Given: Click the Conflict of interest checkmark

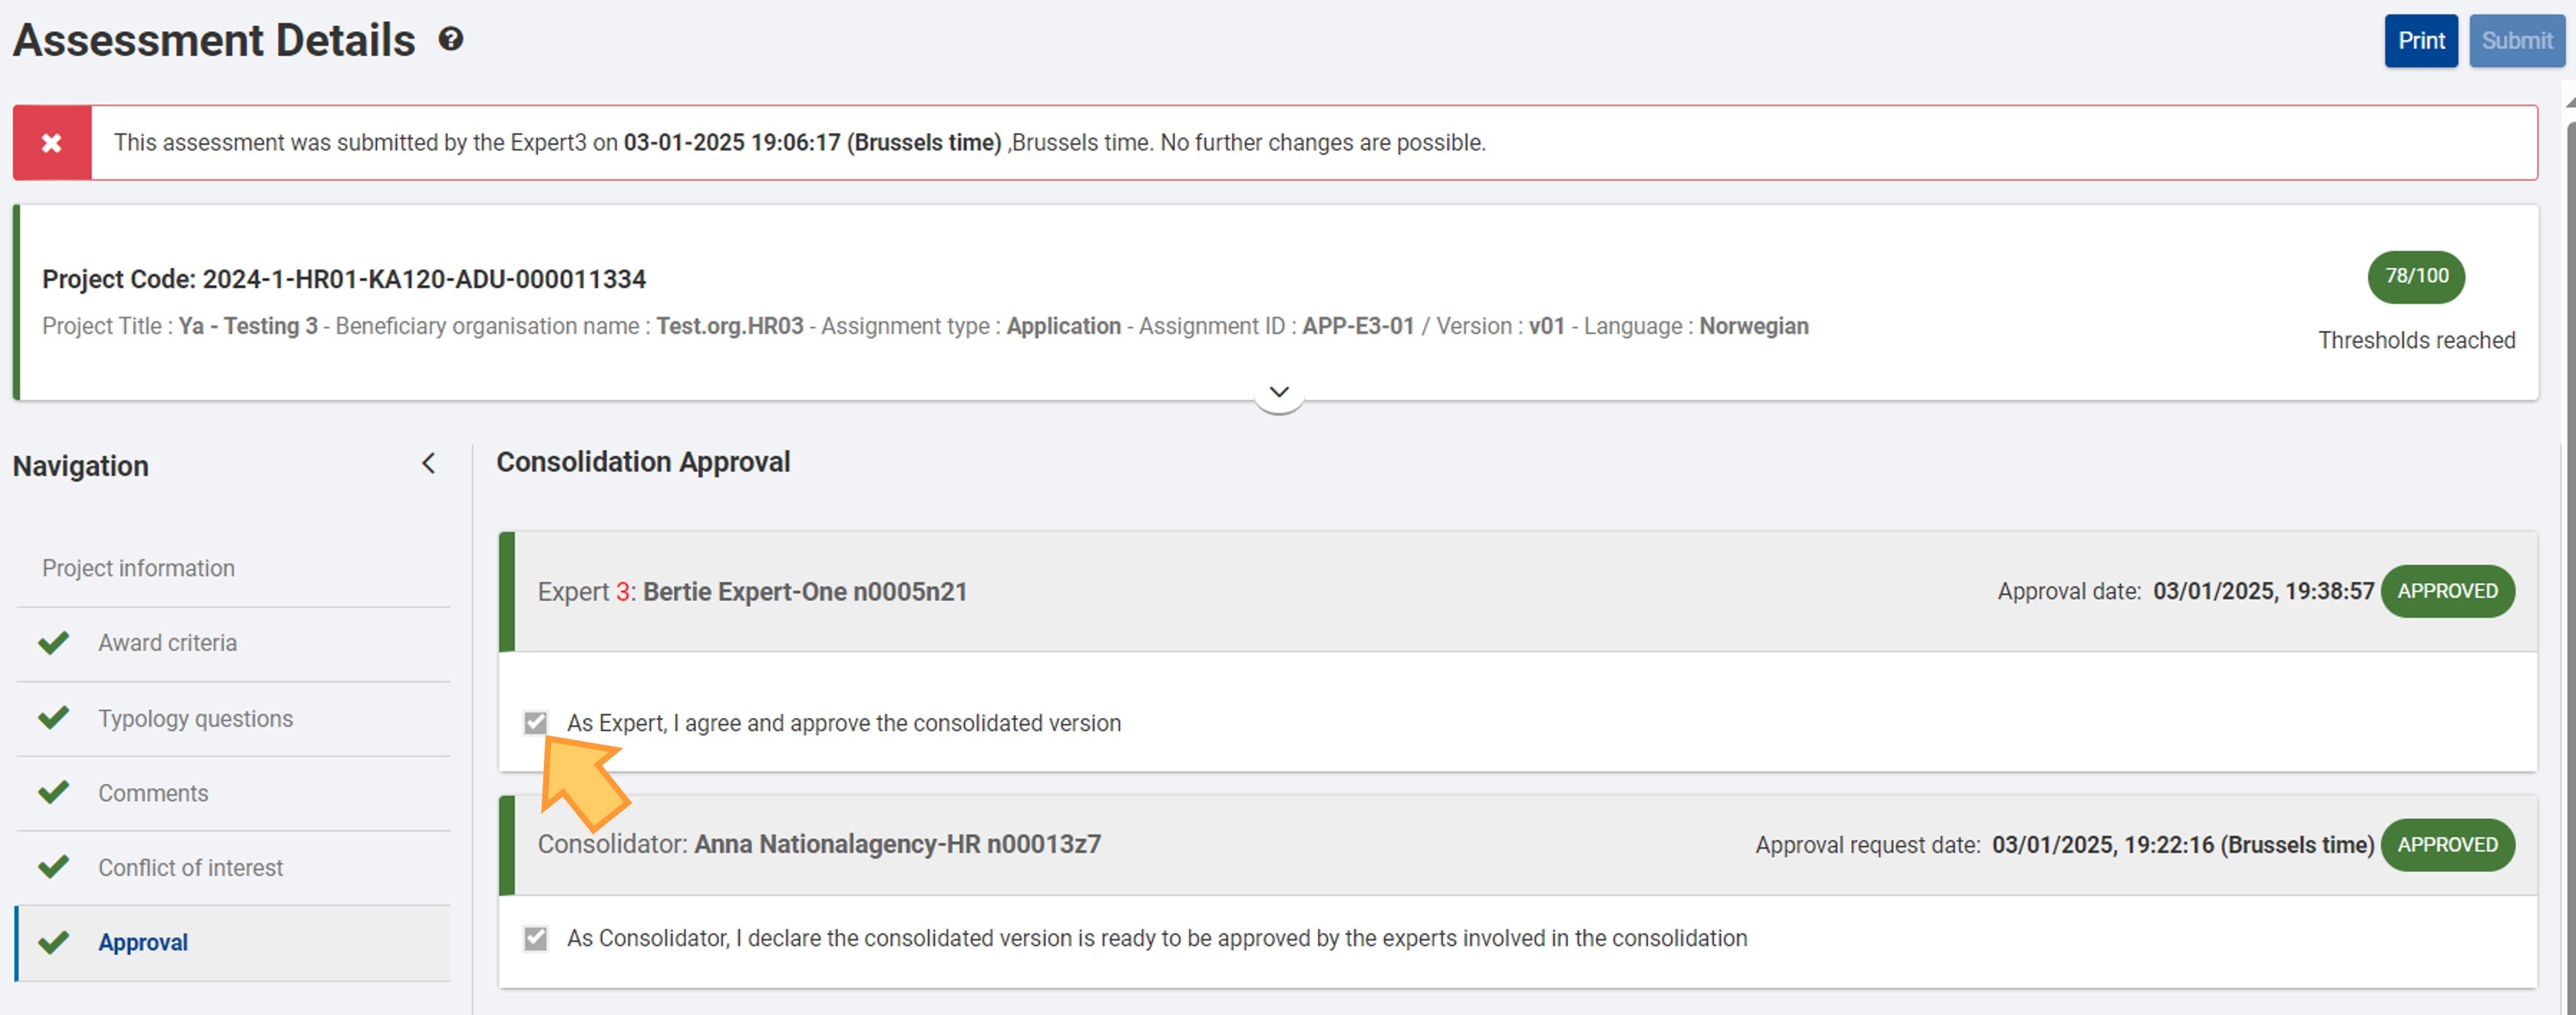Looking at the screenshot, I should point(54,867).
